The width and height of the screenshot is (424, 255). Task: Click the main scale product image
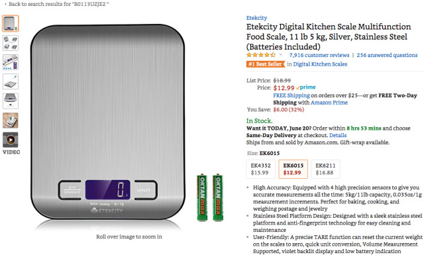point(107,122)
